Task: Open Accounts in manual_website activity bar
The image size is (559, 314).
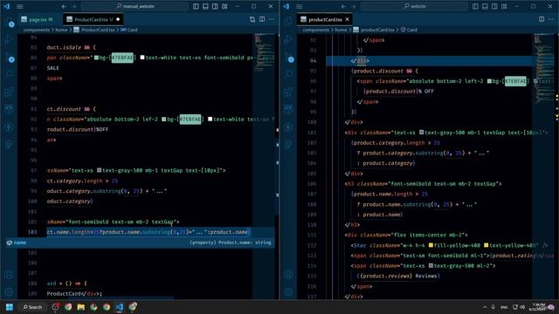Action: [x=10, y=275]
